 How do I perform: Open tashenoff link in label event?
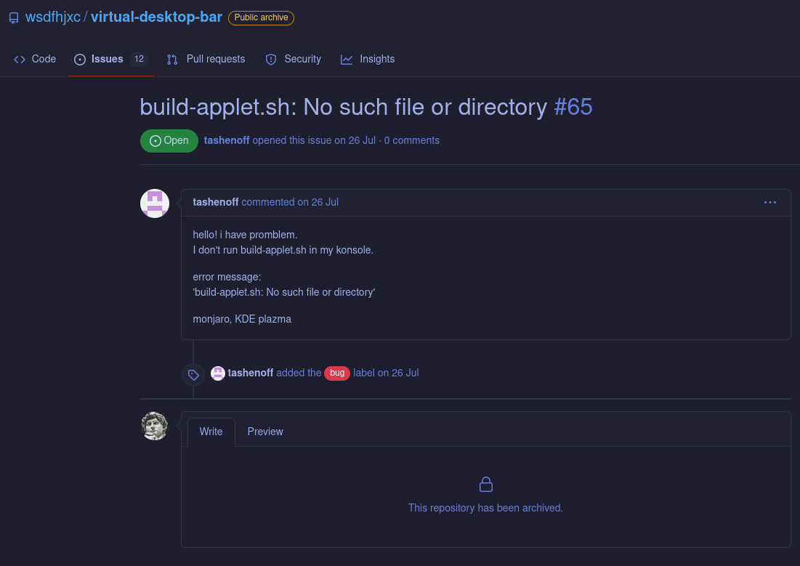[x=251, y=373]
